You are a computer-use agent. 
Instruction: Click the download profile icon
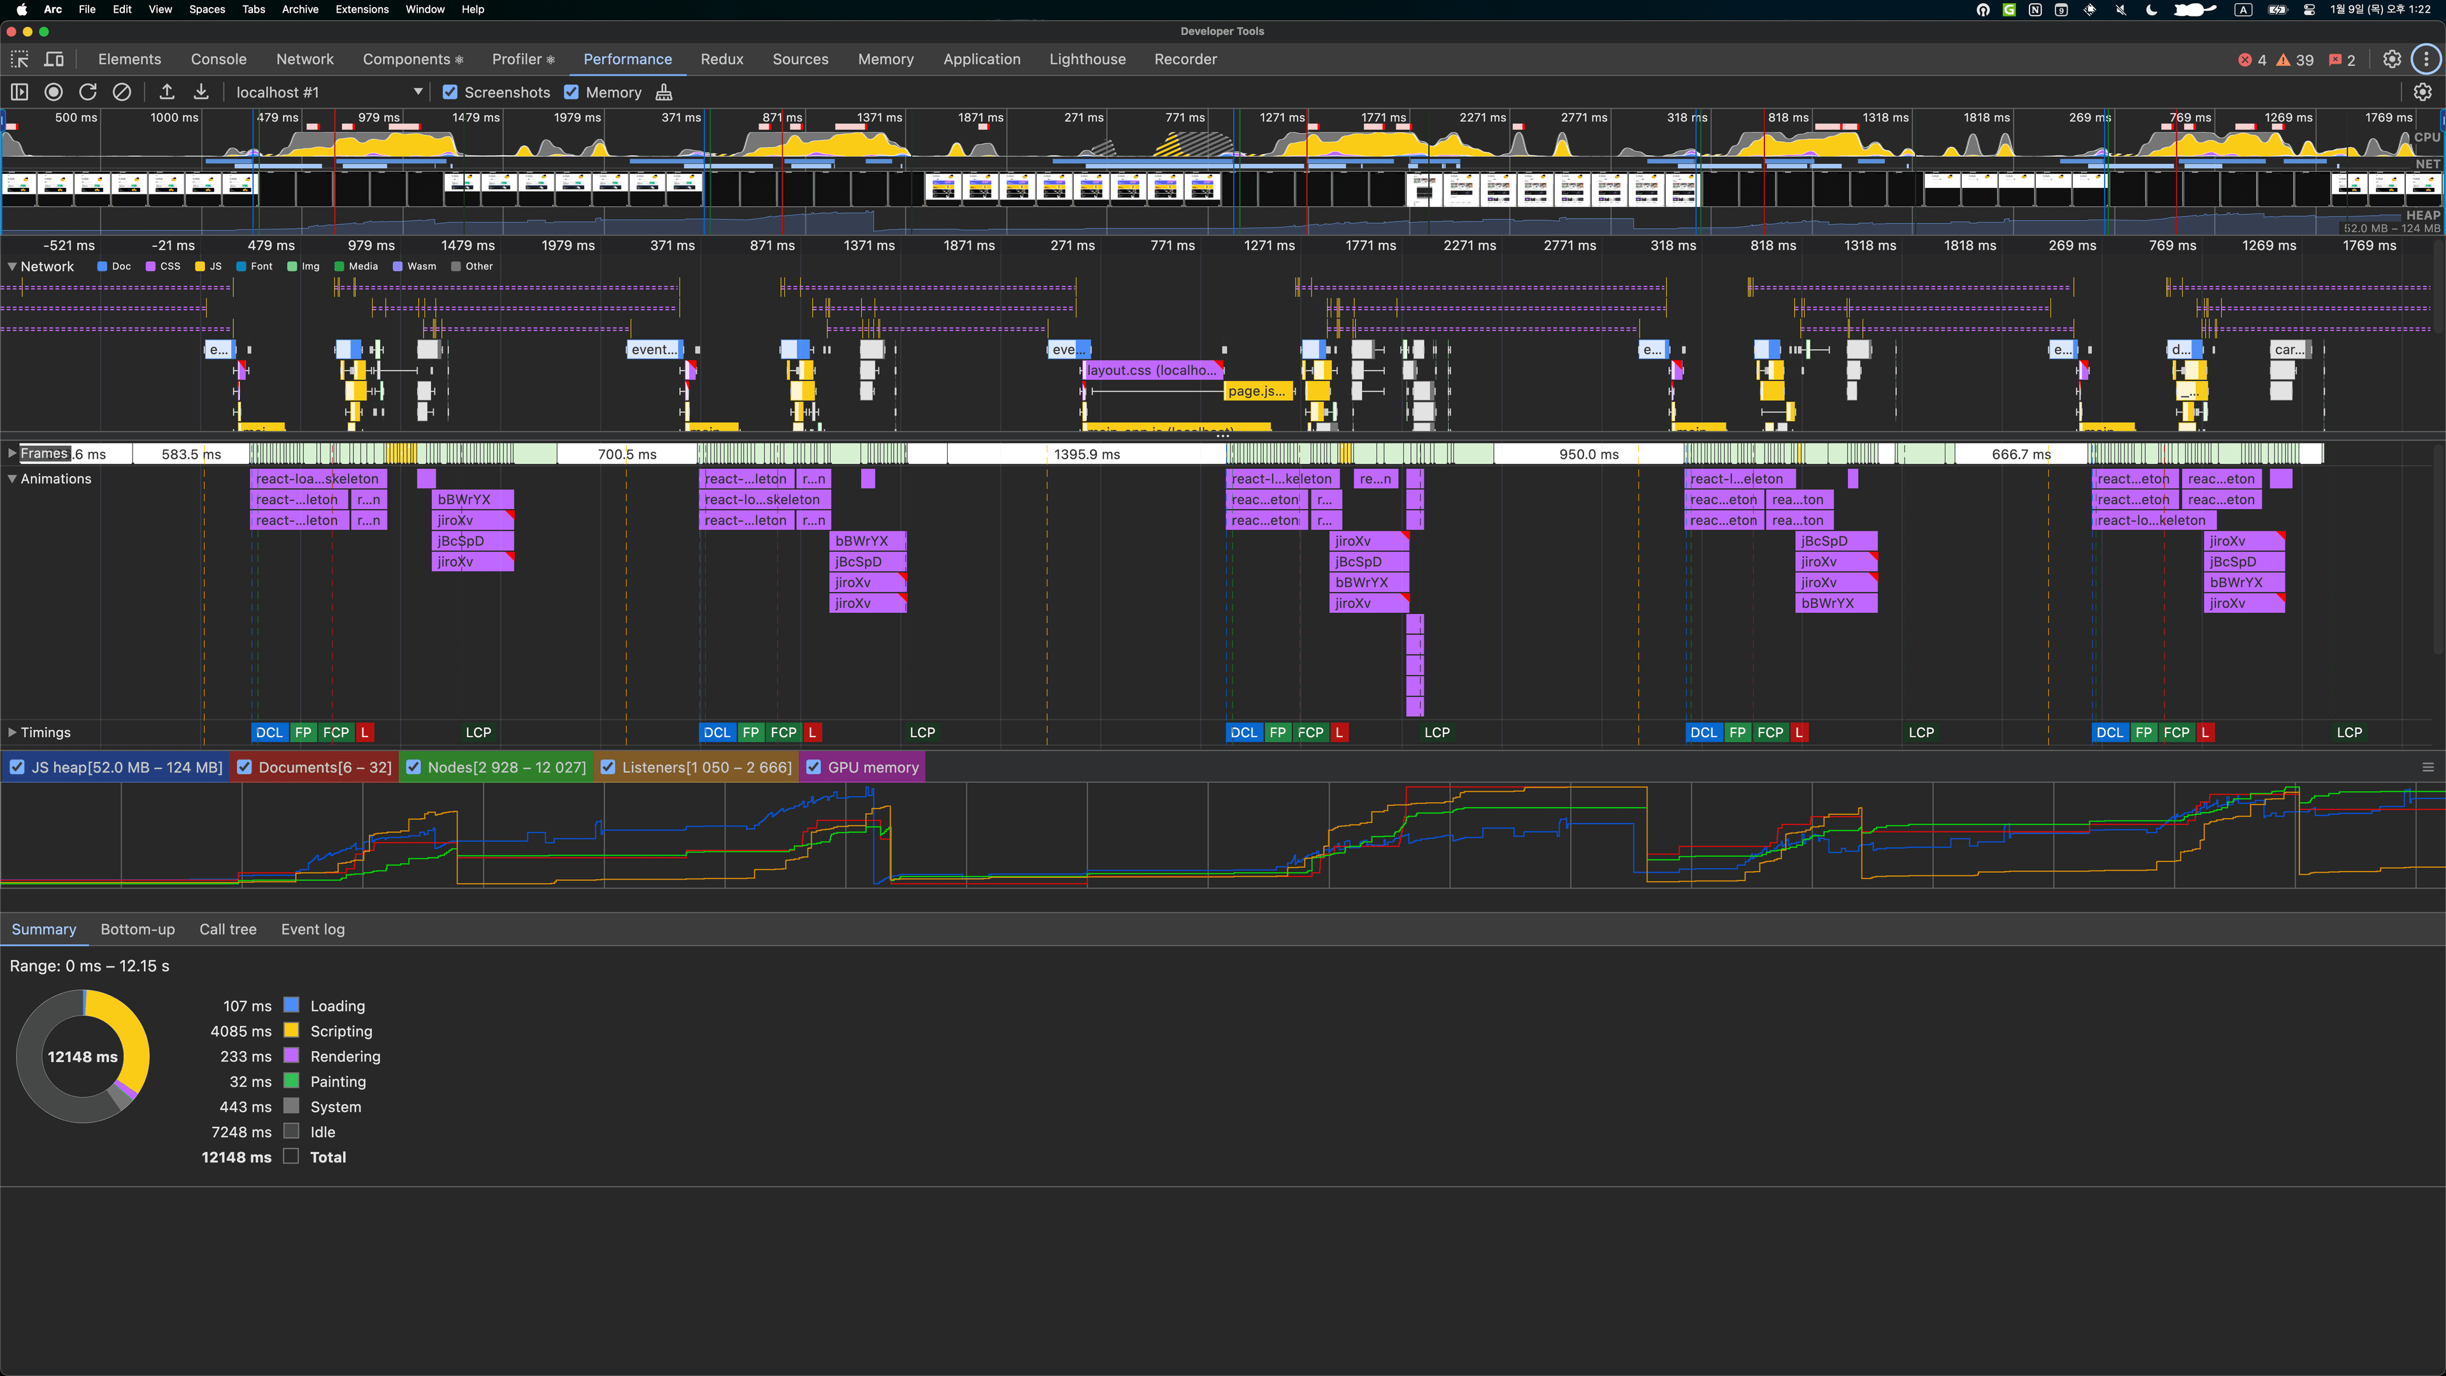(201, 92)
